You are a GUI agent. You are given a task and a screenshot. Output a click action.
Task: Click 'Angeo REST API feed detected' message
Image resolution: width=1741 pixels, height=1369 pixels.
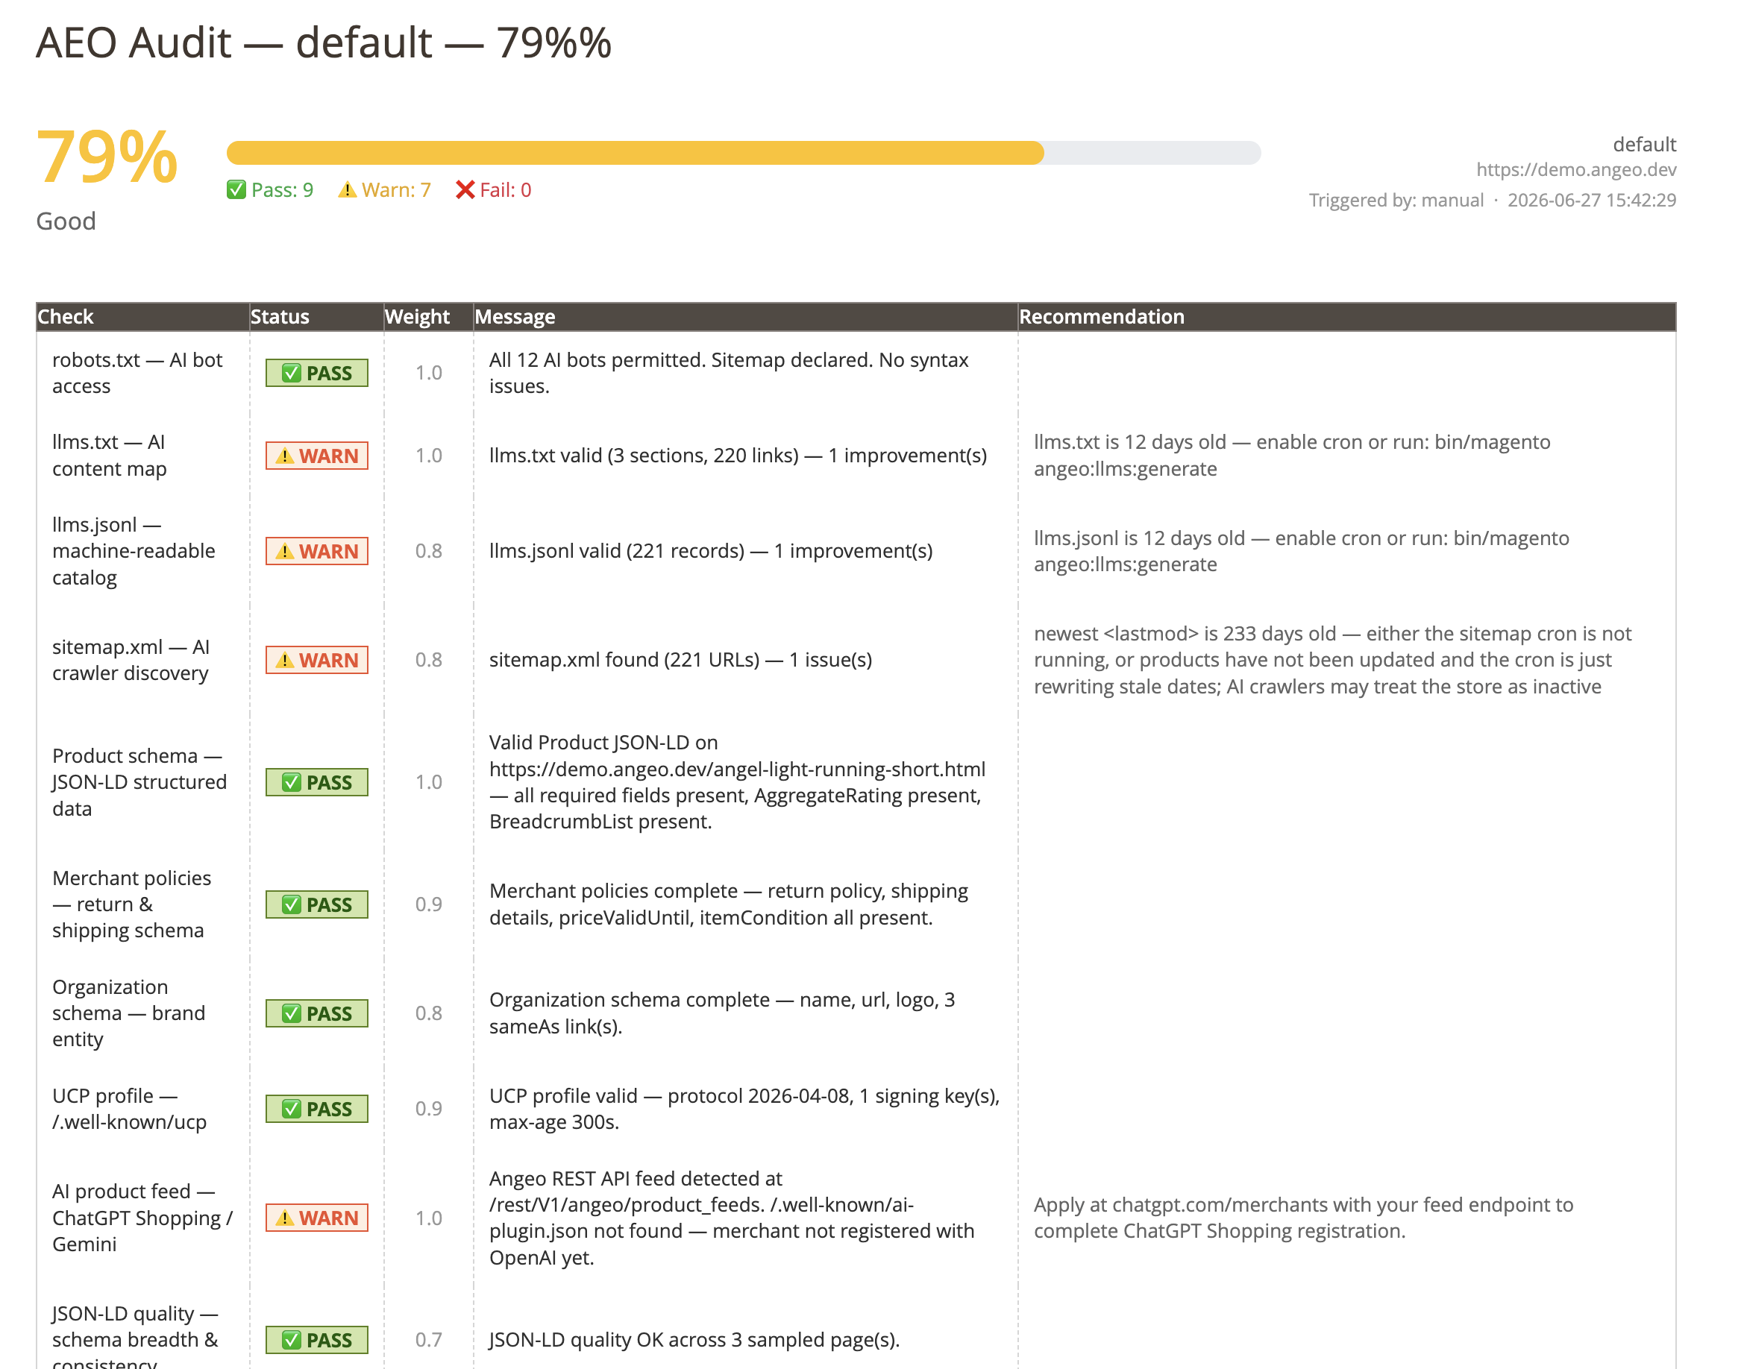(731, 1218)
